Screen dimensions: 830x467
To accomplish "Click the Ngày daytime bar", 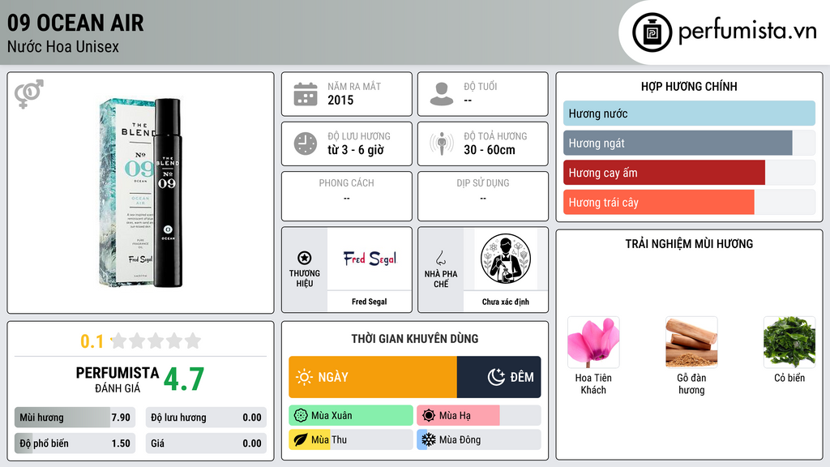I will tap(373, 377).
